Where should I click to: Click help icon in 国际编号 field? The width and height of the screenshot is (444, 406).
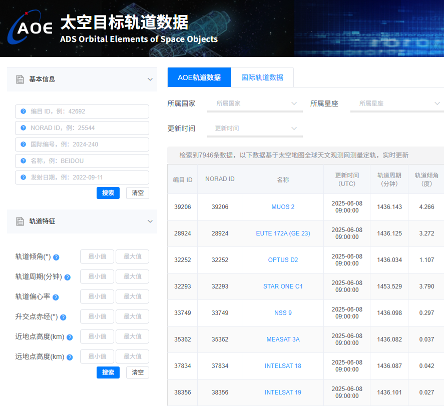(23, 144)
